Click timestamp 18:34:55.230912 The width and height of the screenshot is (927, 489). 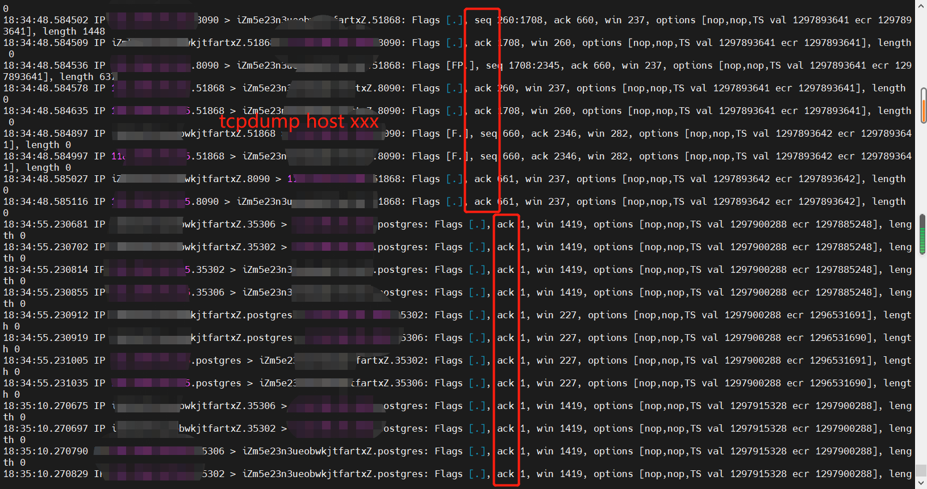pos(46,315)
